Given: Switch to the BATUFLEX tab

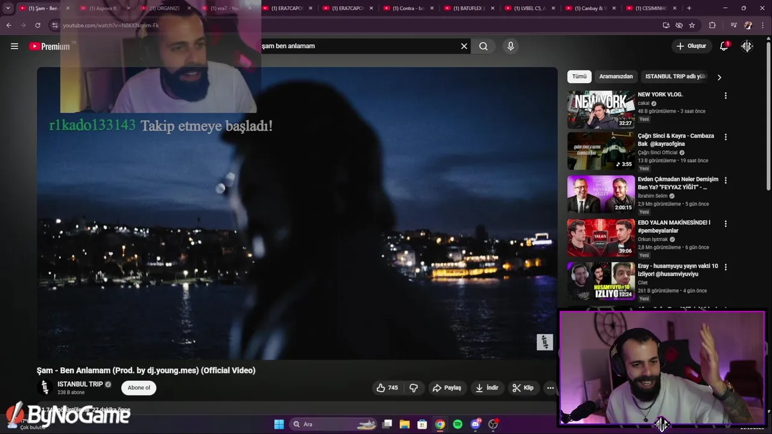Looking at the screenshot, I should (x=469, y=8).
